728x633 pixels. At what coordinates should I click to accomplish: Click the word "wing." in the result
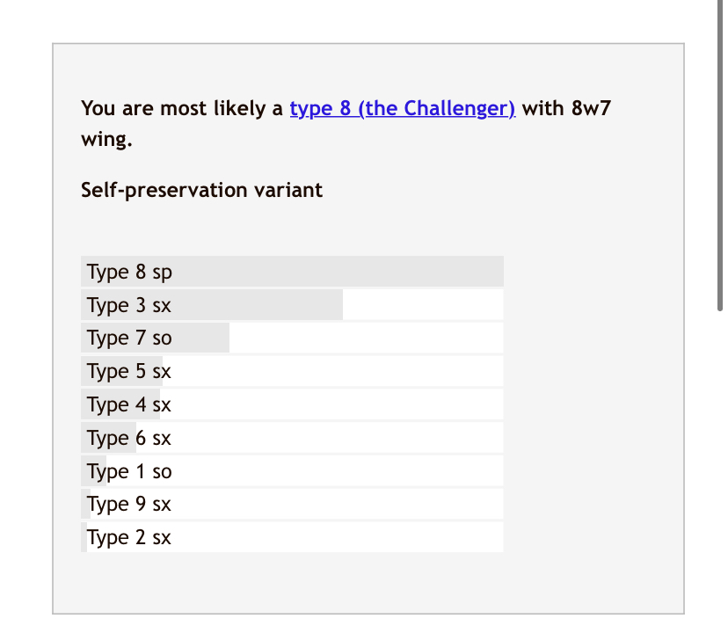106,139
